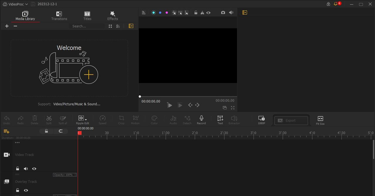Click the preview playback progress handle
375x196 pixels.
pyautogui.click(x=140, y=97)
